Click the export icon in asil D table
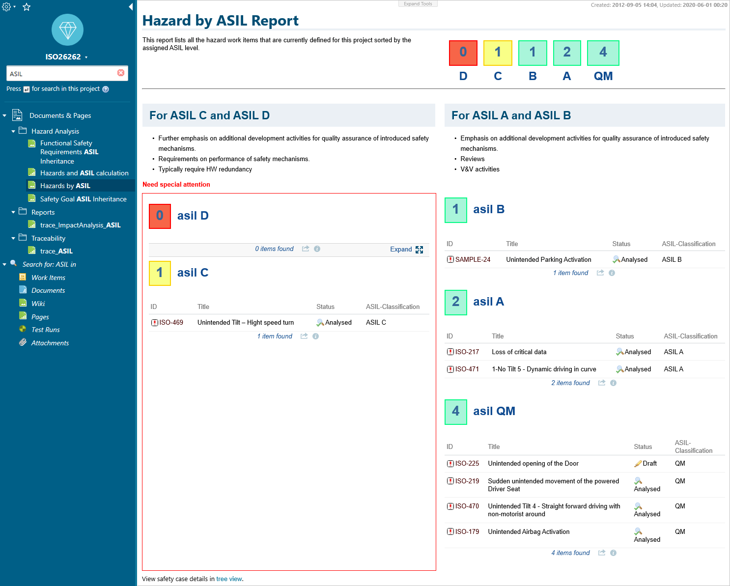Screen dimensions: 730x586 pyautogui.click(x=306, y=249)
